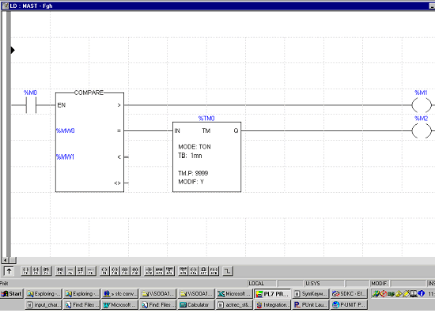This screenshot has height=313, width=435.
Task: Pick the F10 negated coil tool
Action: click(x=115, y=271)
